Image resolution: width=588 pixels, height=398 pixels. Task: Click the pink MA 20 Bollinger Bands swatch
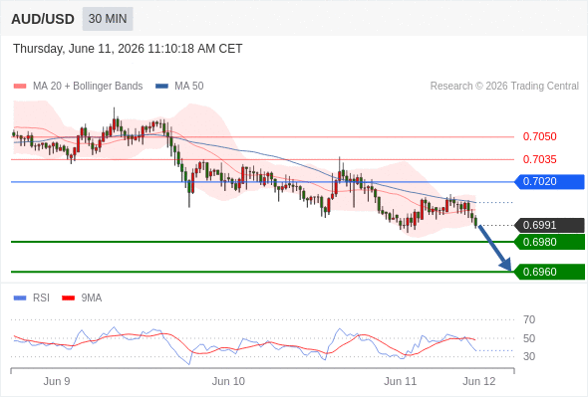click(x=20, y=87)
